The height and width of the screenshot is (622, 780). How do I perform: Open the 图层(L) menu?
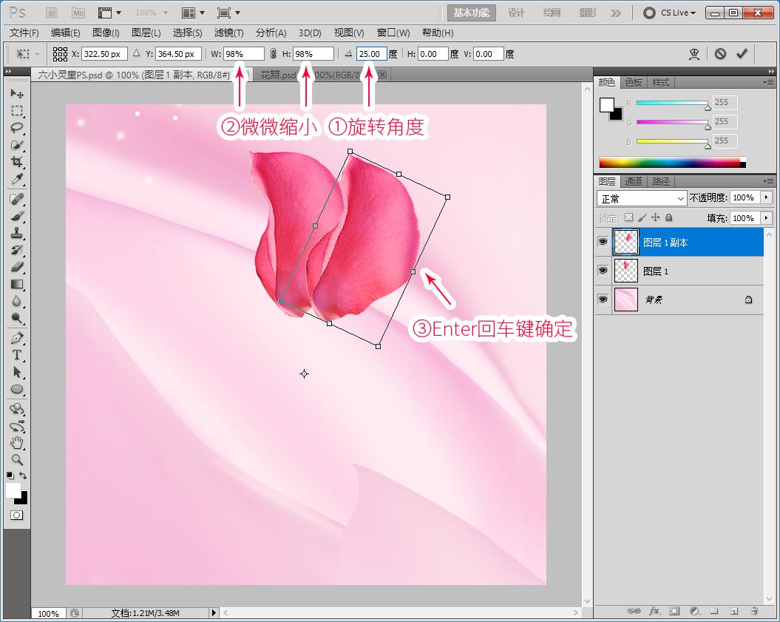[x=146, y=33]
